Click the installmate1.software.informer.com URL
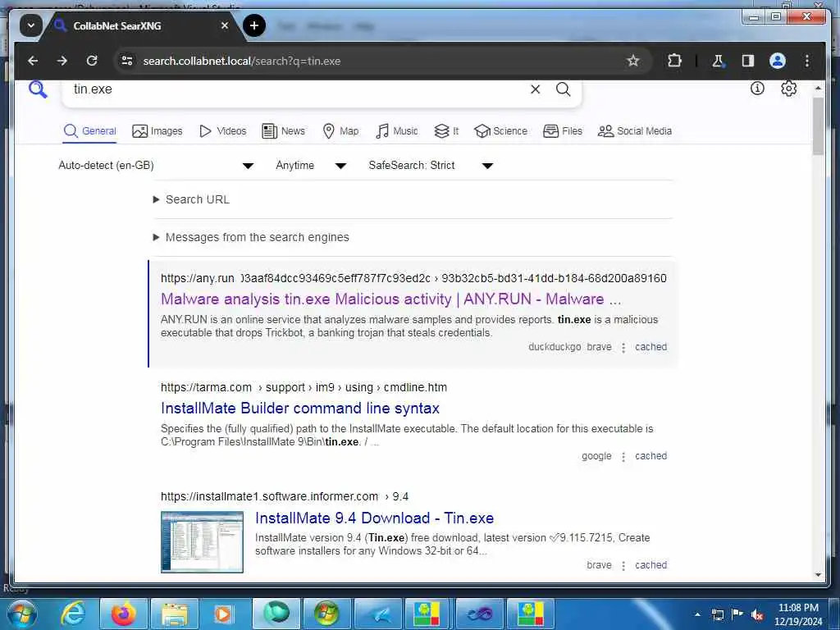This screenshot has height=630, width=840. point(285,496)
